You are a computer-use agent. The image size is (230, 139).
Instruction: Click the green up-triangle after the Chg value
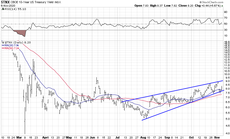point(222,6)
